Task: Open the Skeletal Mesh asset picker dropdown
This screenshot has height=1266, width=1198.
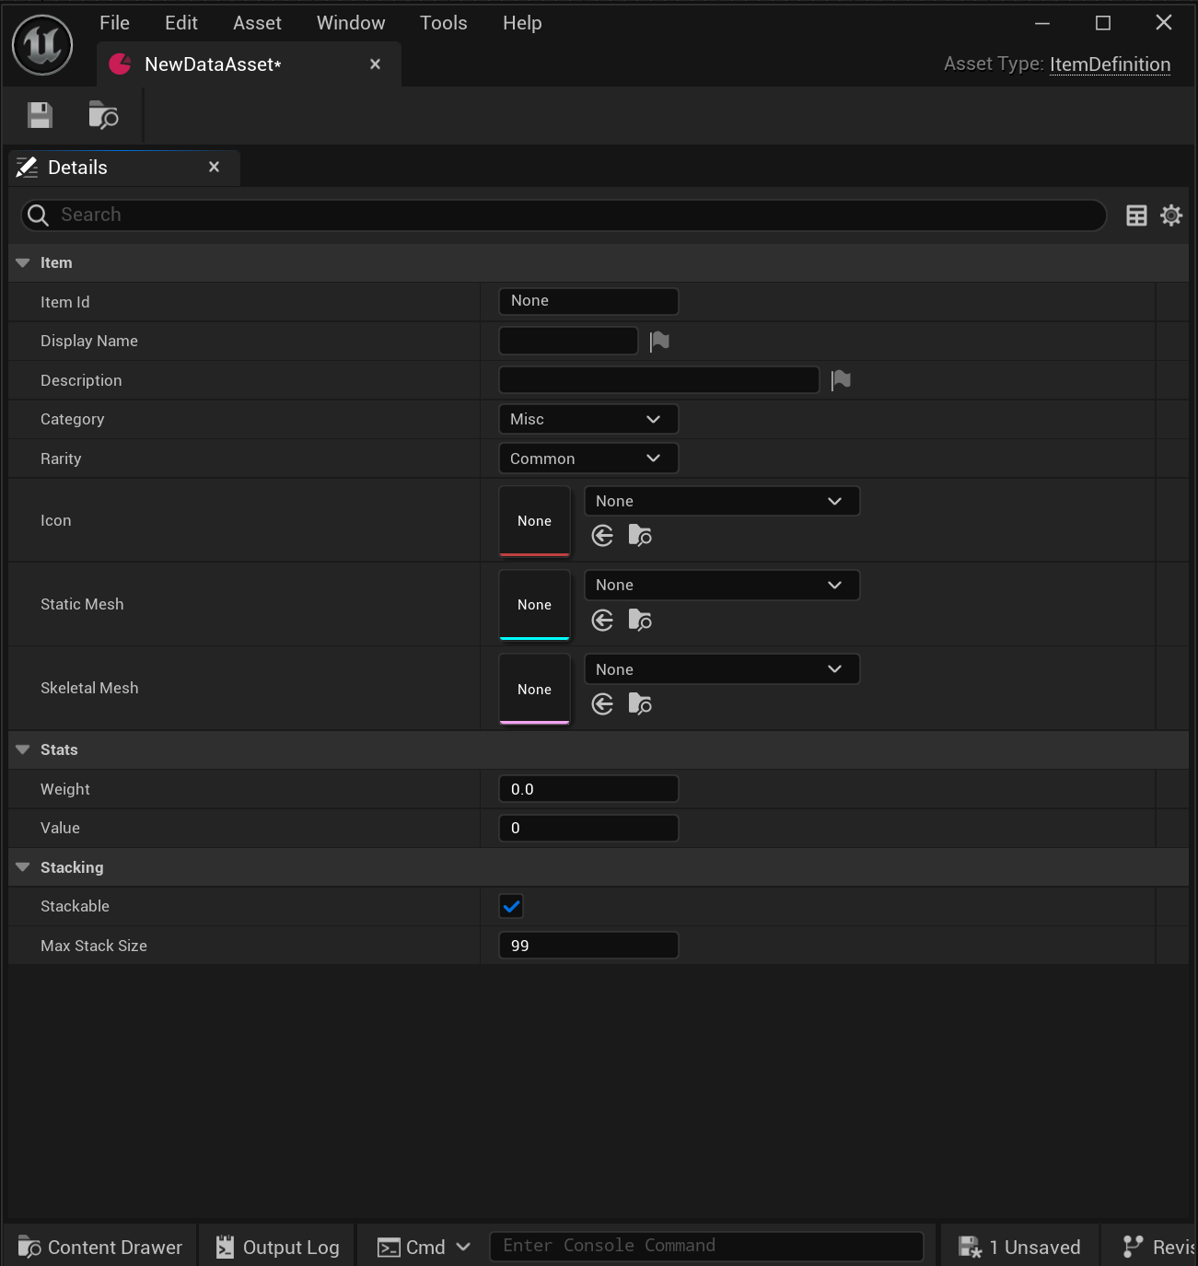Action: pyautogui.click(x=722, y=669)
